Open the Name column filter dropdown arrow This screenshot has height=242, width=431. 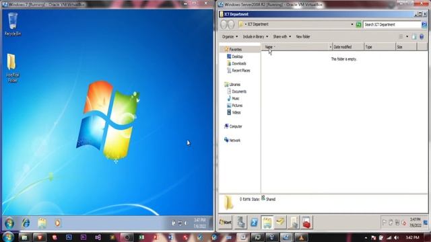click(331, 47)
